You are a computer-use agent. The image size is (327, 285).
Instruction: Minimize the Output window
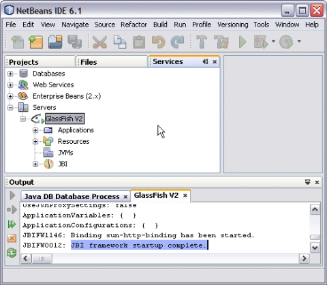pyautogui.click(x=307, y=182)
